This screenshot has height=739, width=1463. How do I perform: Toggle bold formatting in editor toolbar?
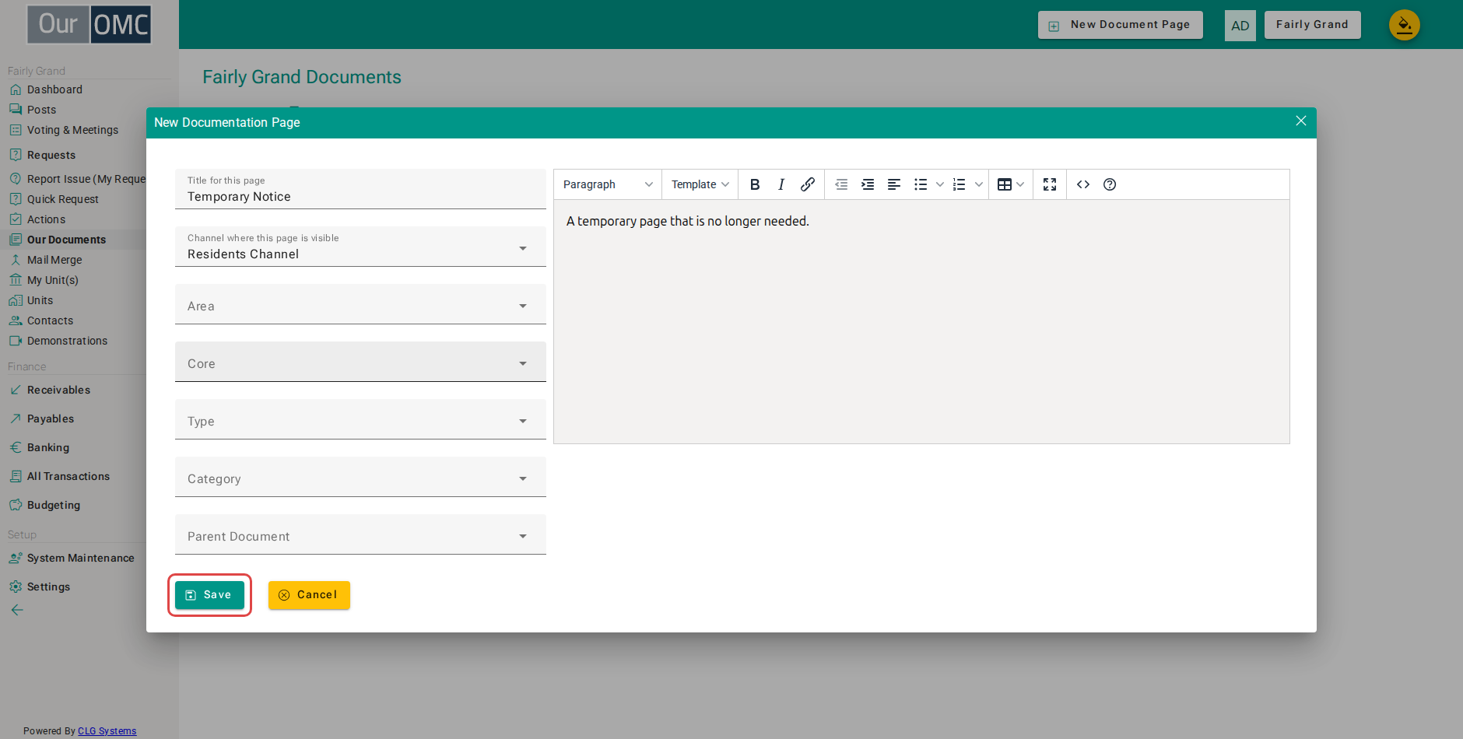point(754,184)
